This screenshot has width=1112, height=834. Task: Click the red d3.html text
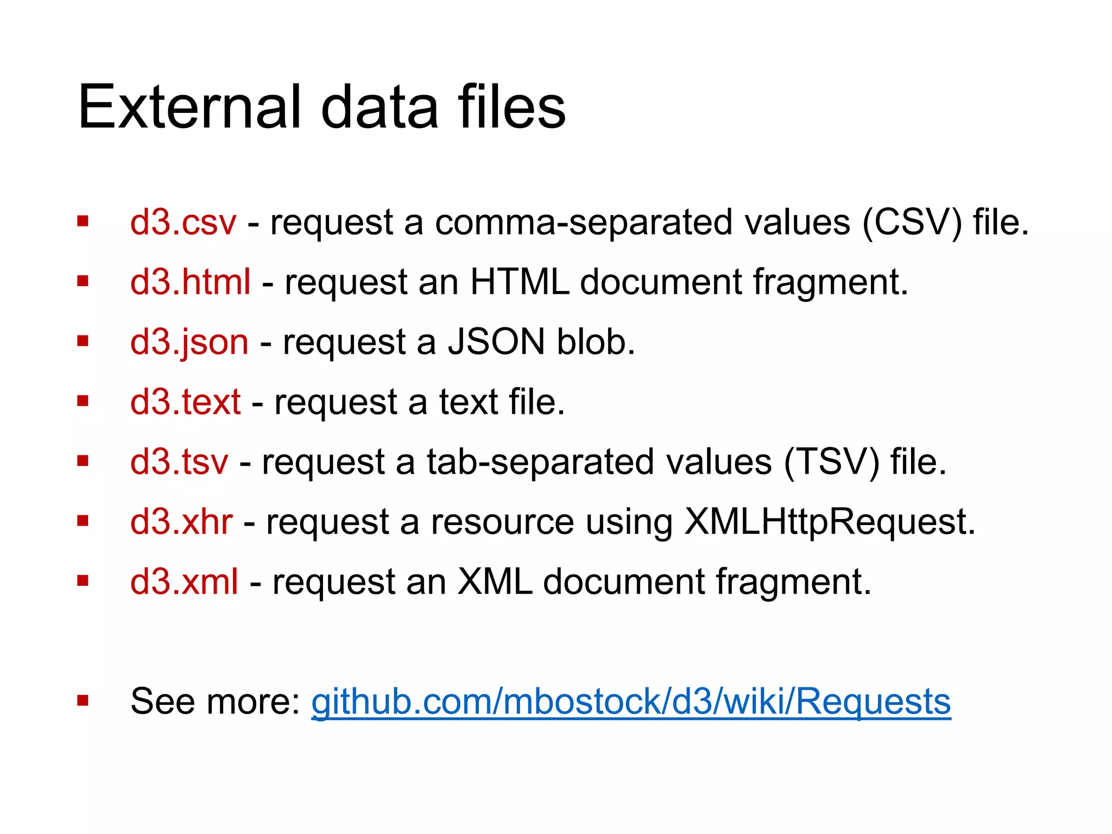pos(190,282)
